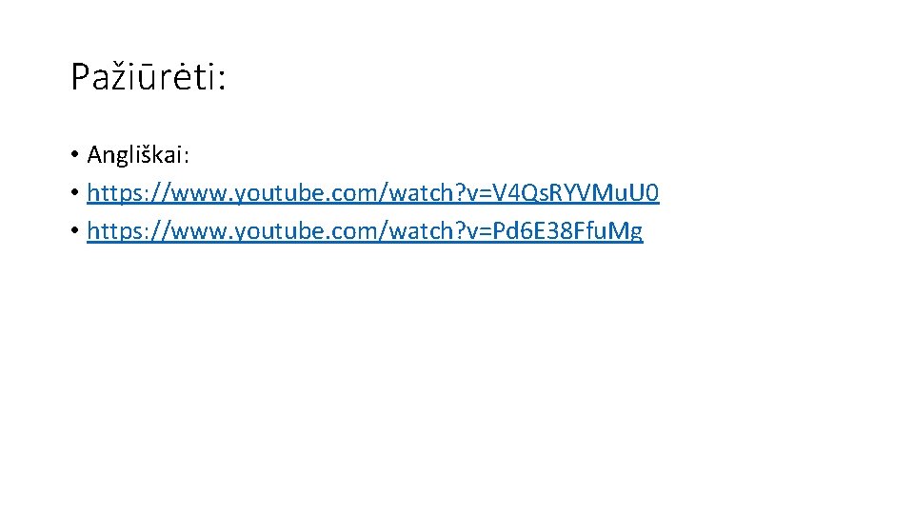This screenshot has width=914, height=514.
Task: Click the video ID "V4QsRYVMuU0" in the first link
Action: click(x=576, y=193)
